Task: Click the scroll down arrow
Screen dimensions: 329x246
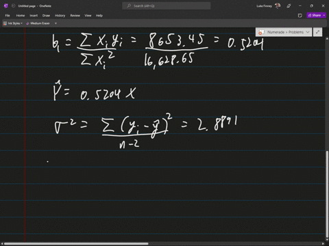Action: click(327, 240)
